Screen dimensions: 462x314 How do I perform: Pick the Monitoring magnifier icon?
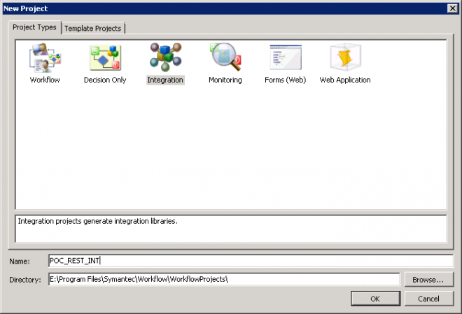pos(225,57)
